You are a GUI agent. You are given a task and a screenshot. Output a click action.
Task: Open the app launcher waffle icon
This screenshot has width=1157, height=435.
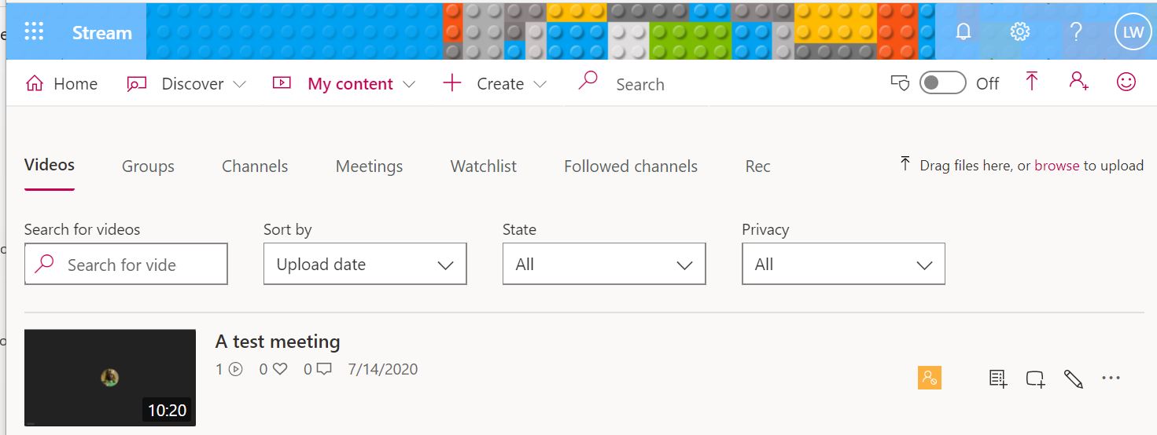pyautogui.click(x=35, y=31)
